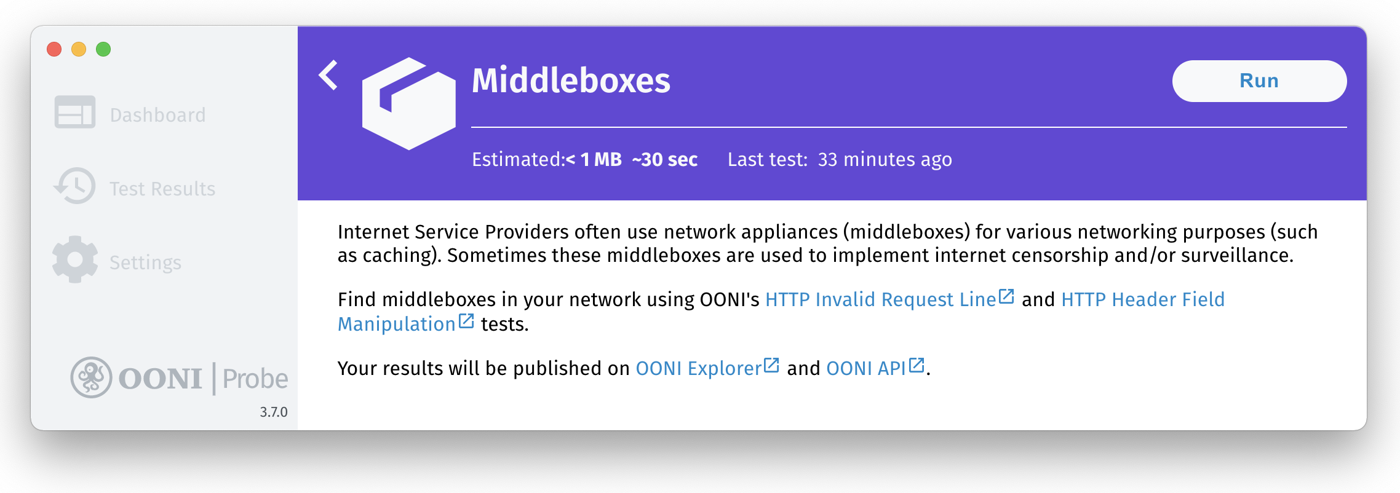Go to Test Results section

[162, 189]
